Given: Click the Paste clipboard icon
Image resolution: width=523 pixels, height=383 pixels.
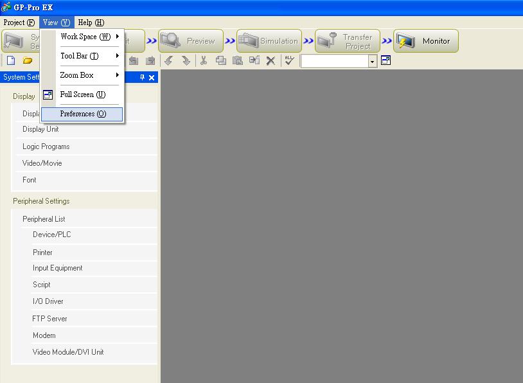Looking at the screenshot, I should [x=238, y=60].
